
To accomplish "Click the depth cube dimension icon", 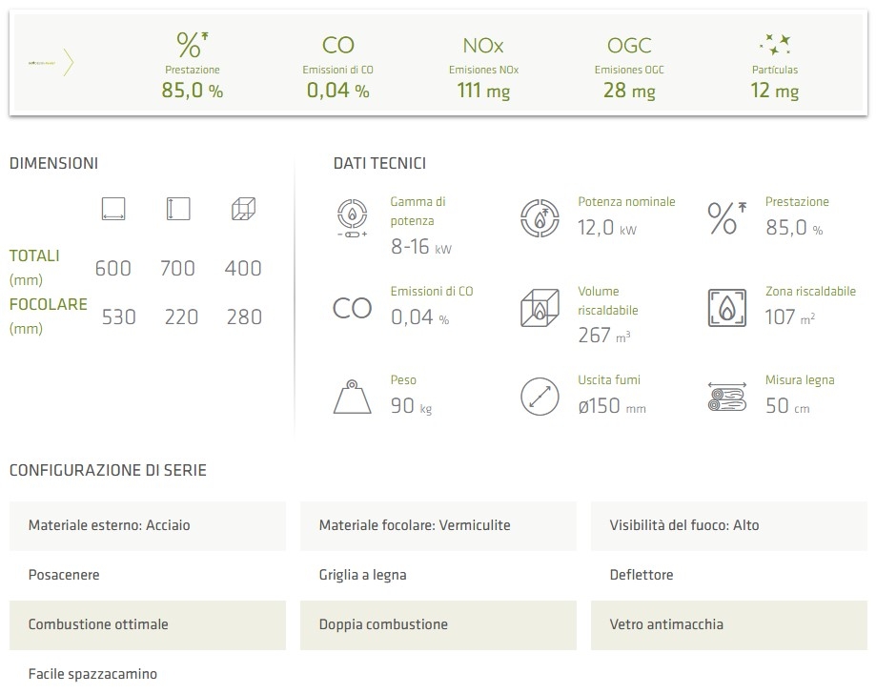I will tap(243, 210).
